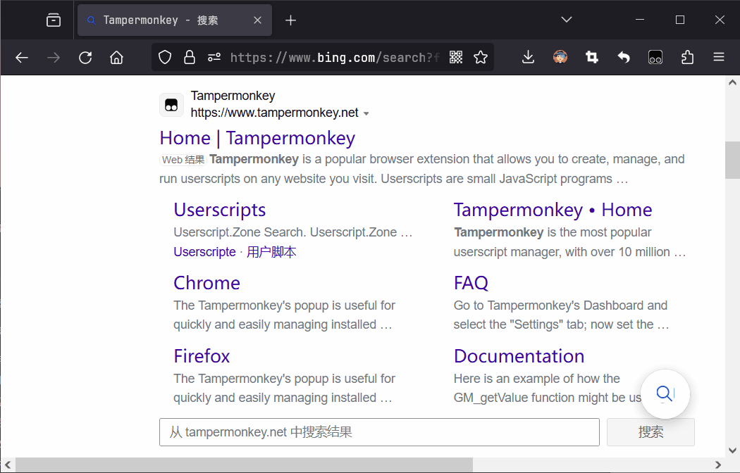
Task: Open the Firefox sublink
Action: pyautogui.click(x=202, y=356)
